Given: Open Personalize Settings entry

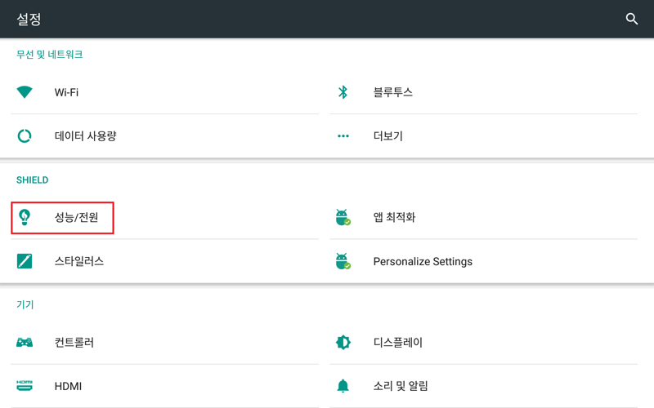Looking at the screenshot, I should point(483,261).
